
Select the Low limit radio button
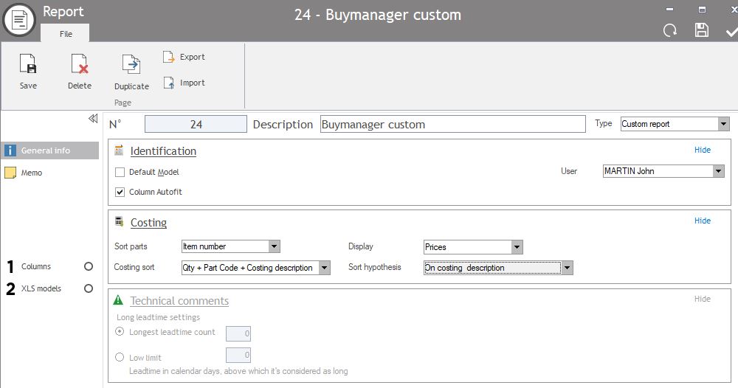(120, 358)
